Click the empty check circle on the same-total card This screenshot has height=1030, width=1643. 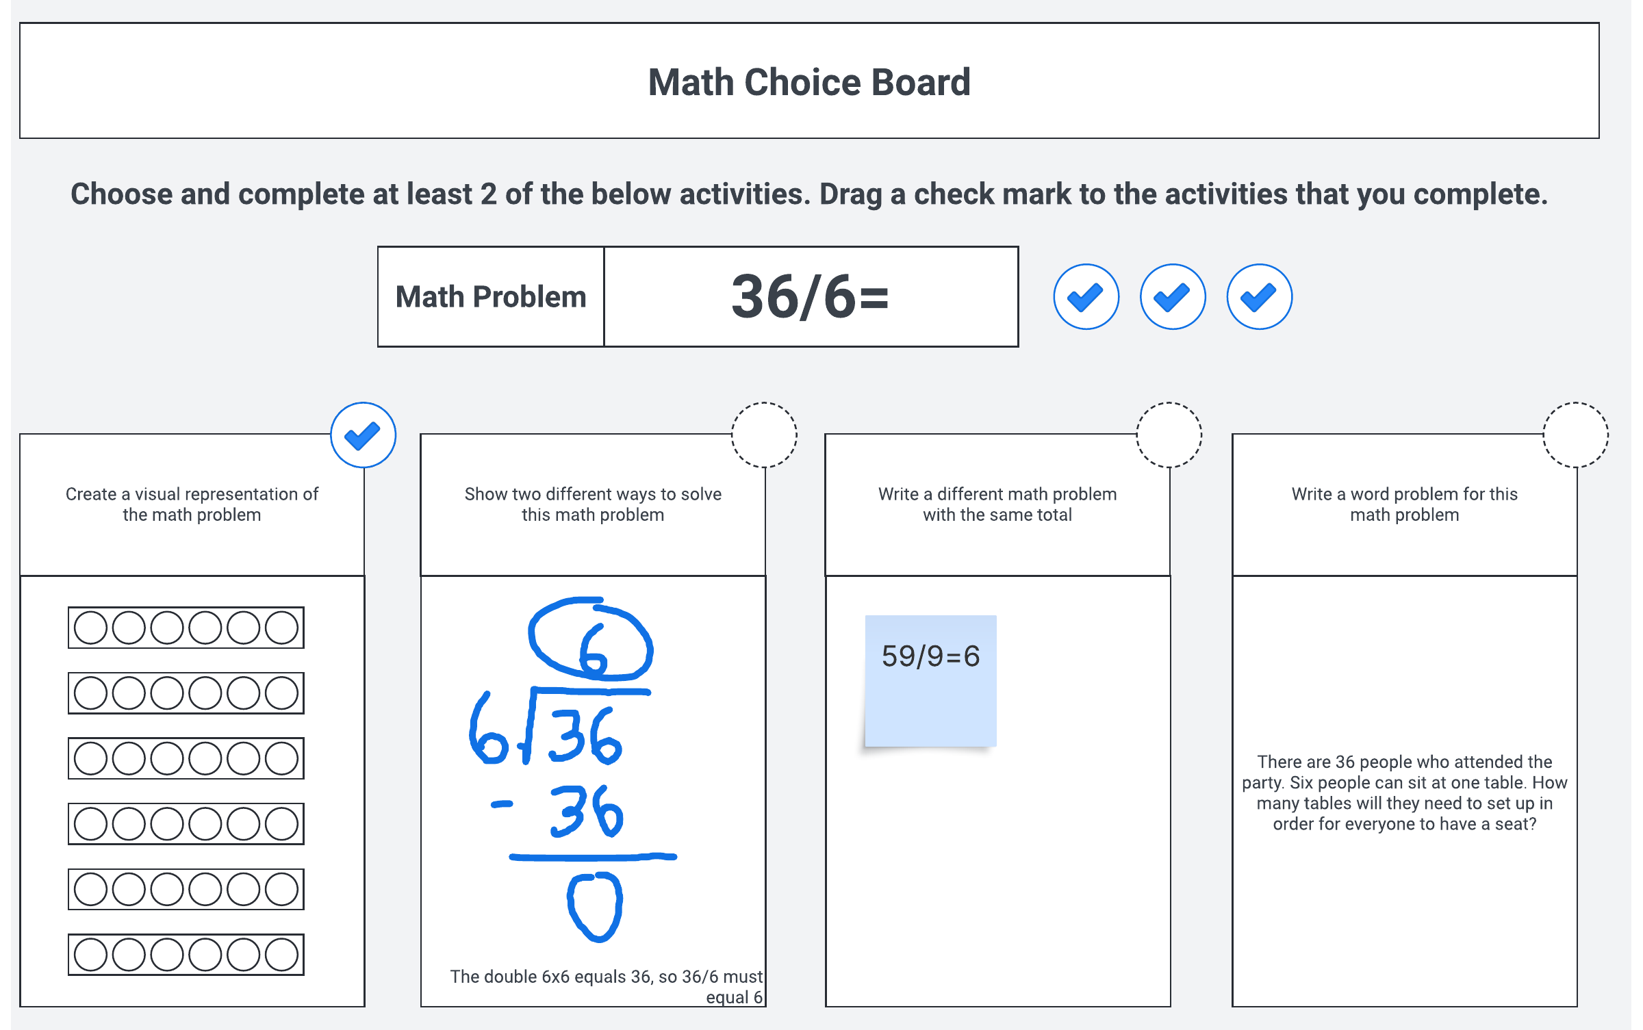click(x=1169, y=435)
